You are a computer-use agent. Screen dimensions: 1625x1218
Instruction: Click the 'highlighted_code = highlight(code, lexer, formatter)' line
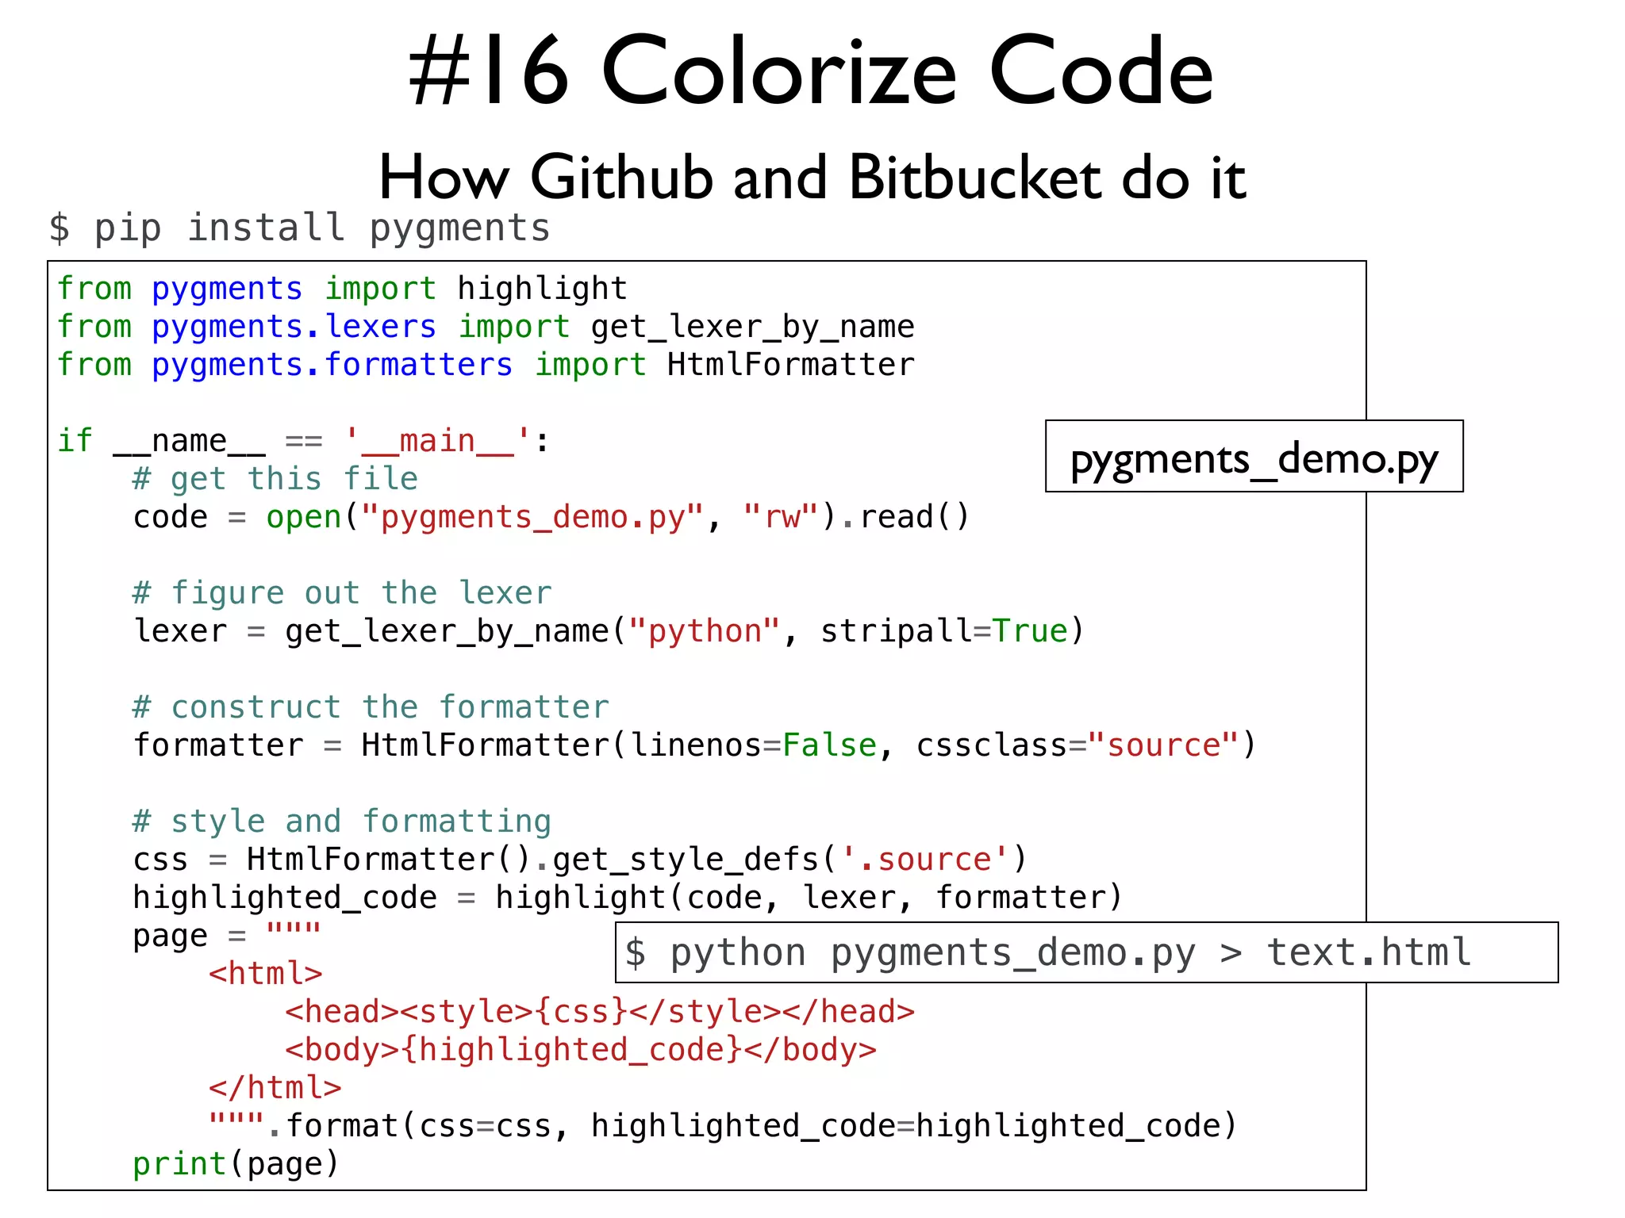pos(628,898)
